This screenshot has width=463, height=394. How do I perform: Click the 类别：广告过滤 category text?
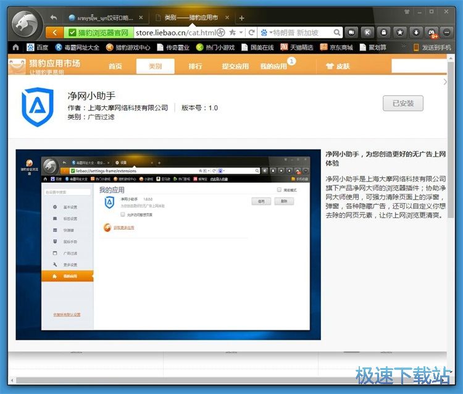[91, 117]
